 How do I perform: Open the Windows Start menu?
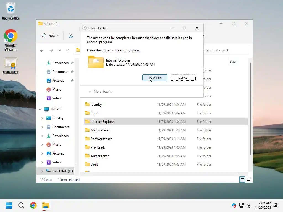(x=9, y=205)
